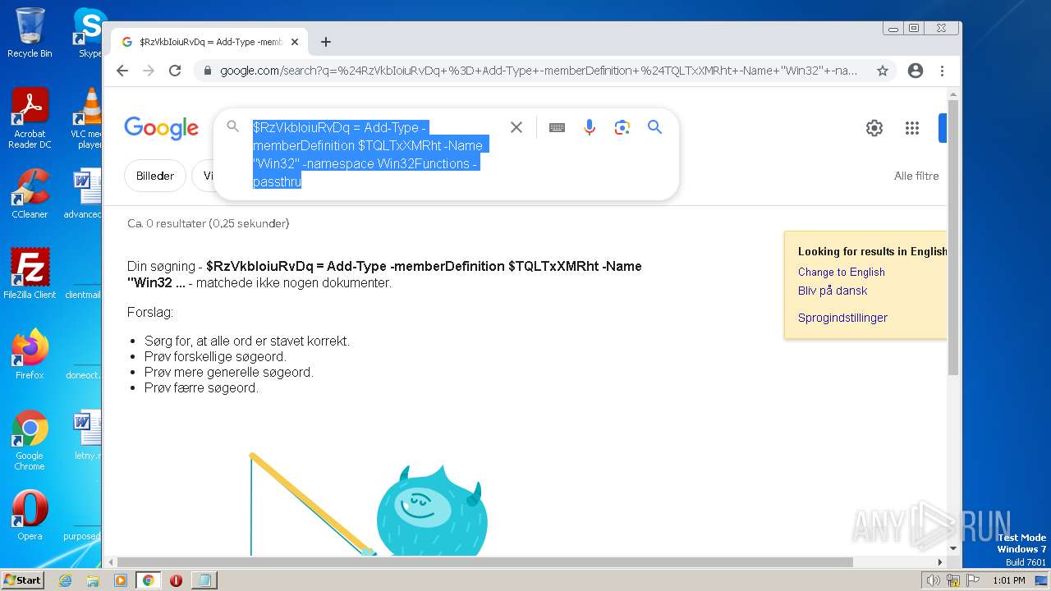Viewport: 1051px width, 591px height.
Task: Open the Chrome profile account icon
Action: [916, 71]
